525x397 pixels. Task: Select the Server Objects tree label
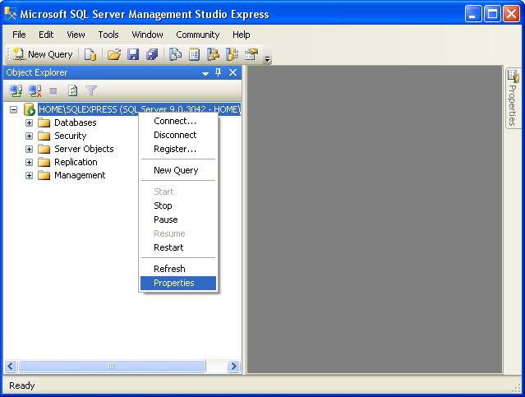pos(84,149)
